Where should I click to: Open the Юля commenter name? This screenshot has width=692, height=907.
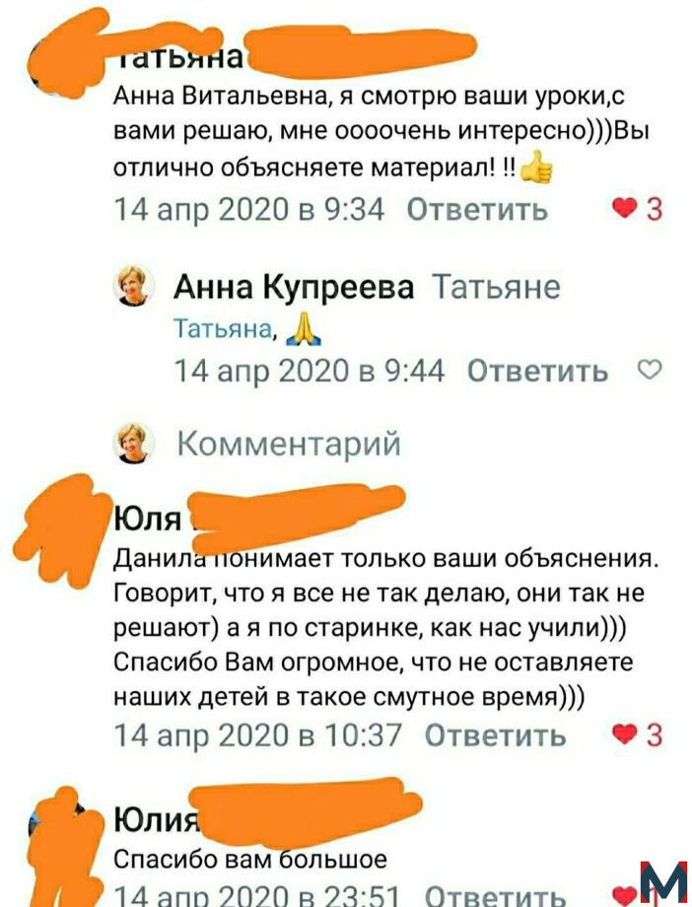(147, 519)
